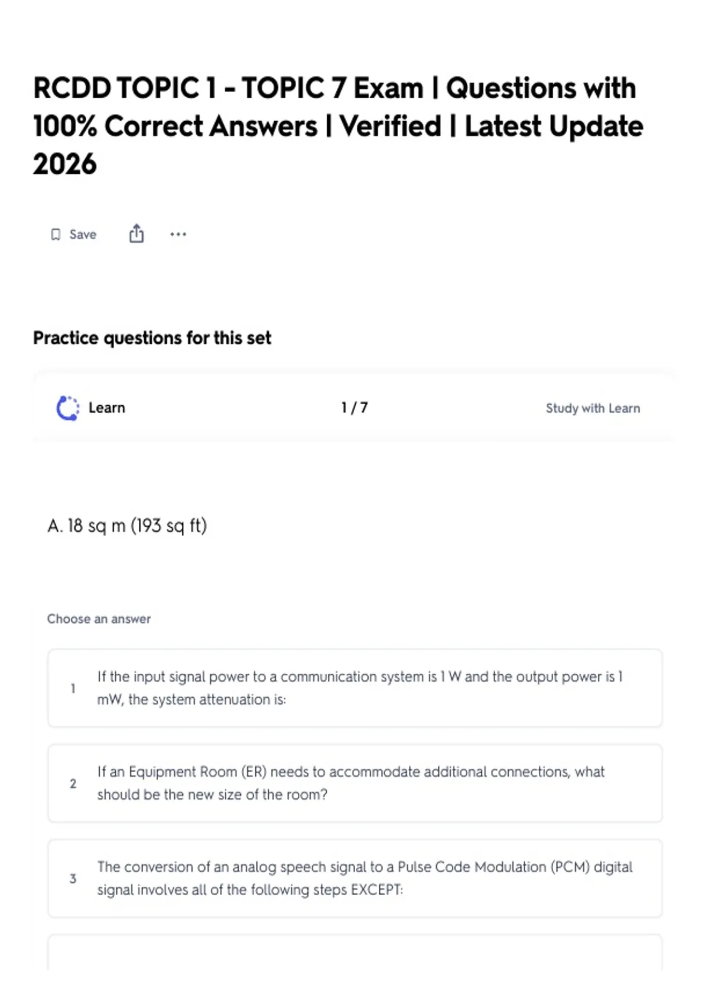Click the Practice questions for this set heading
Image resolution: width=709 pixels, height=1005 pixels.
152,338
